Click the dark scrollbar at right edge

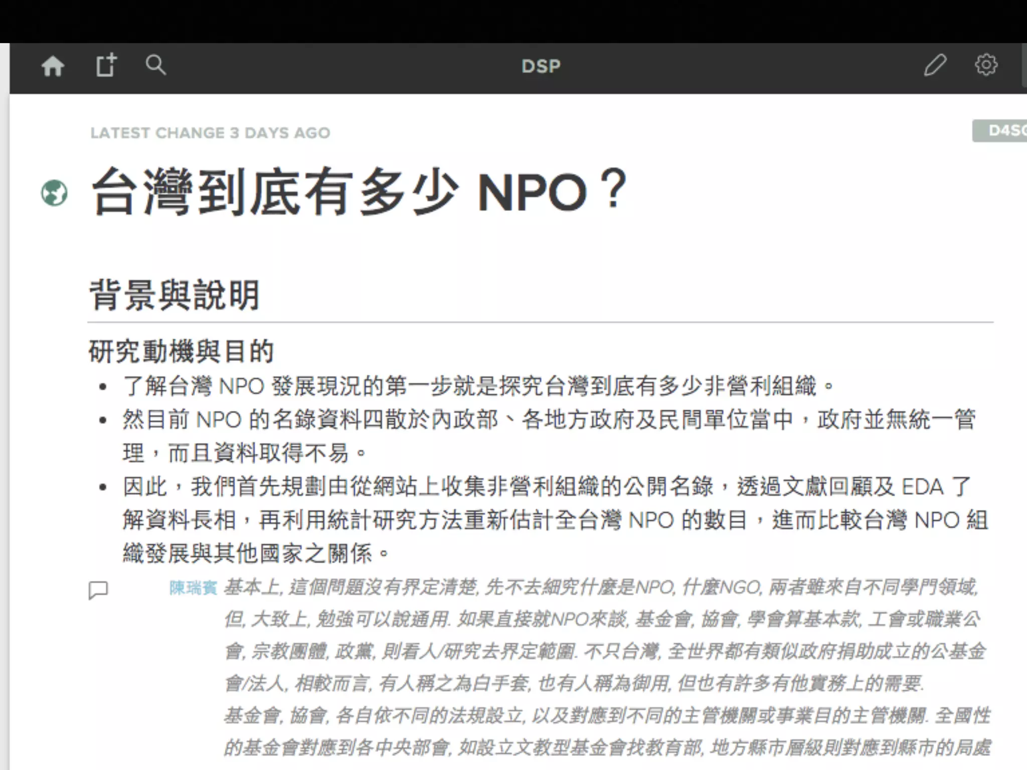pyautogui.click(x=1024, y=65)
